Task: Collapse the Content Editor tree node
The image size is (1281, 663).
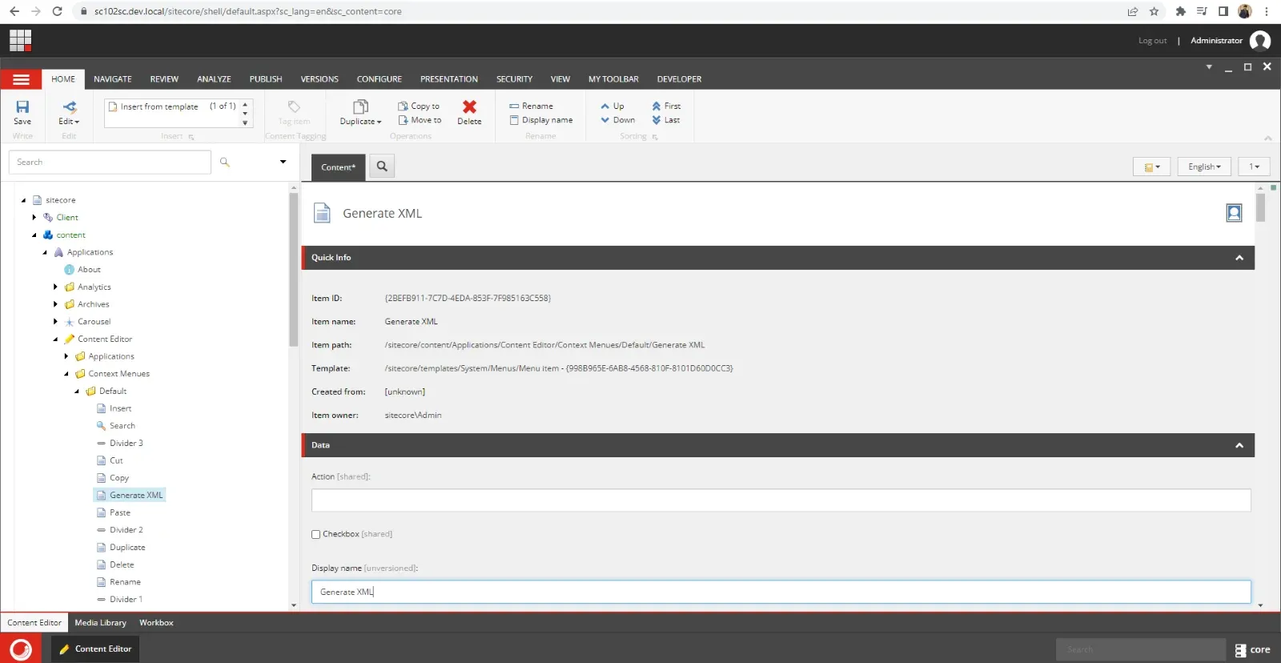Action: coord(55,340)
